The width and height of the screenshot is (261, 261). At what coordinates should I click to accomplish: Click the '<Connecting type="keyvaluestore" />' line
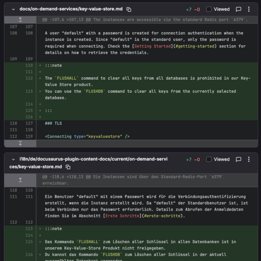pyautogui.click(x=87, y=136)
